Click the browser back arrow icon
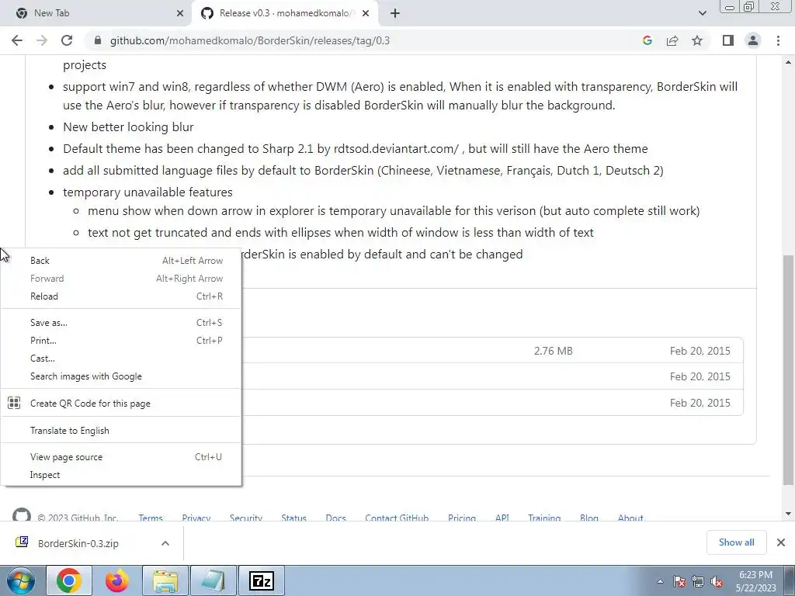Screen dimensions: 795x596 pyautogui.click(x=17, y=40)
